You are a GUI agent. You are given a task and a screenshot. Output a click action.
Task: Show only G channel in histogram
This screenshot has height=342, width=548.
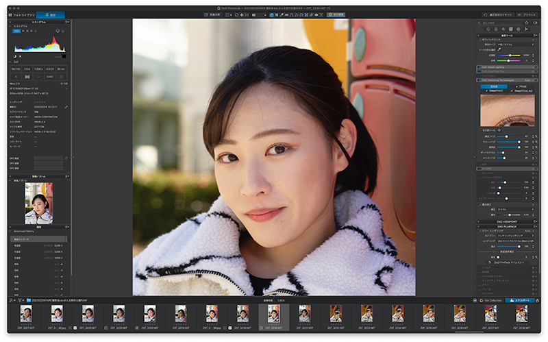27,31
